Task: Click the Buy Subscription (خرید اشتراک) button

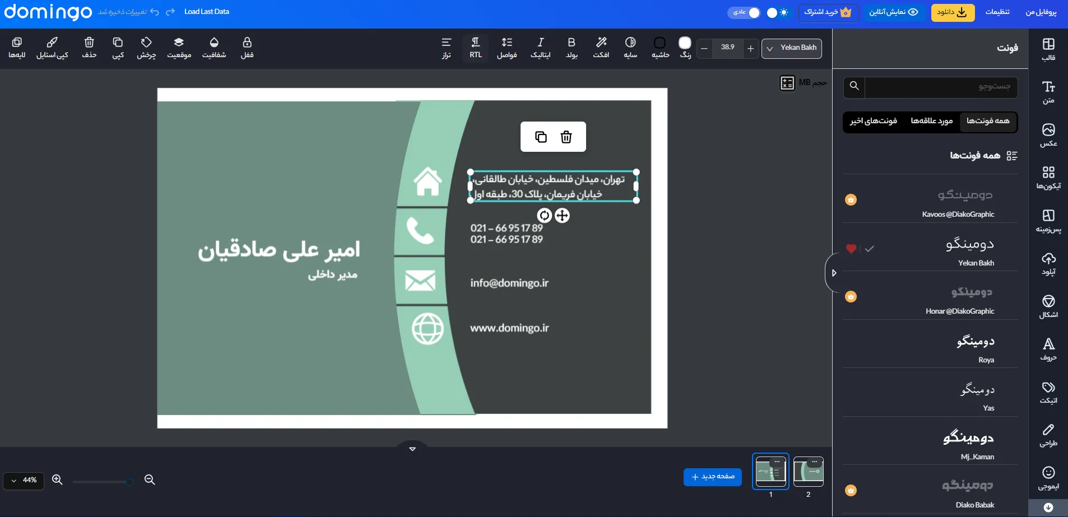Action: pyautogui.click(x=828, y=12)
